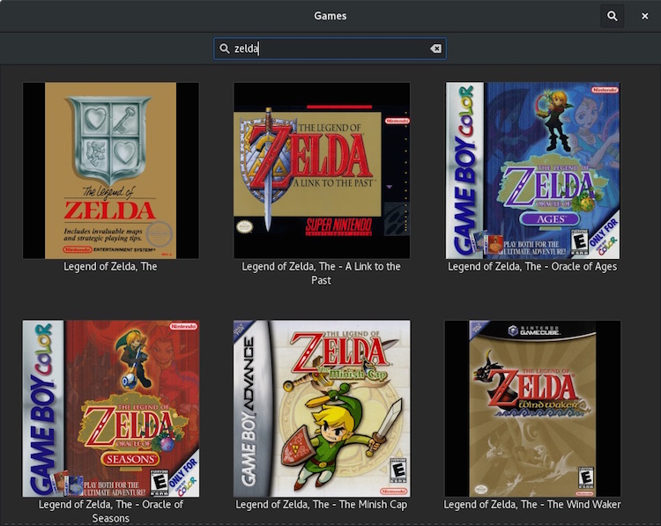The width and height of the screenshot is (661, 526).
Task: Select the Oracle of Ages box art
Action: click(x=532, y=170)
